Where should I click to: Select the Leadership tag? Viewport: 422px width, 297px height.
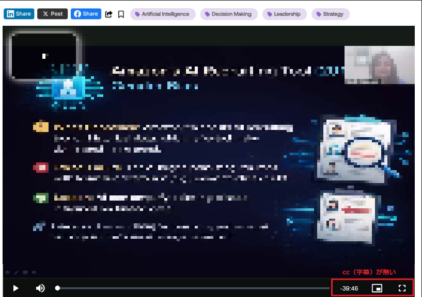click(x=284, y=14)
